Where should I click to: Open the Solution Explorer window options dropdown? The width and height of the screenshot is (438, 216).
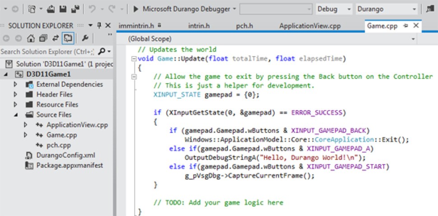click(x=90, y=25)
